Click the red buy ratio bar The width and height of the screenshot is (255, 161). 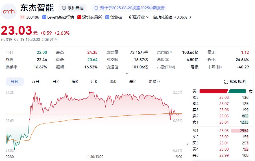(213, 91)
